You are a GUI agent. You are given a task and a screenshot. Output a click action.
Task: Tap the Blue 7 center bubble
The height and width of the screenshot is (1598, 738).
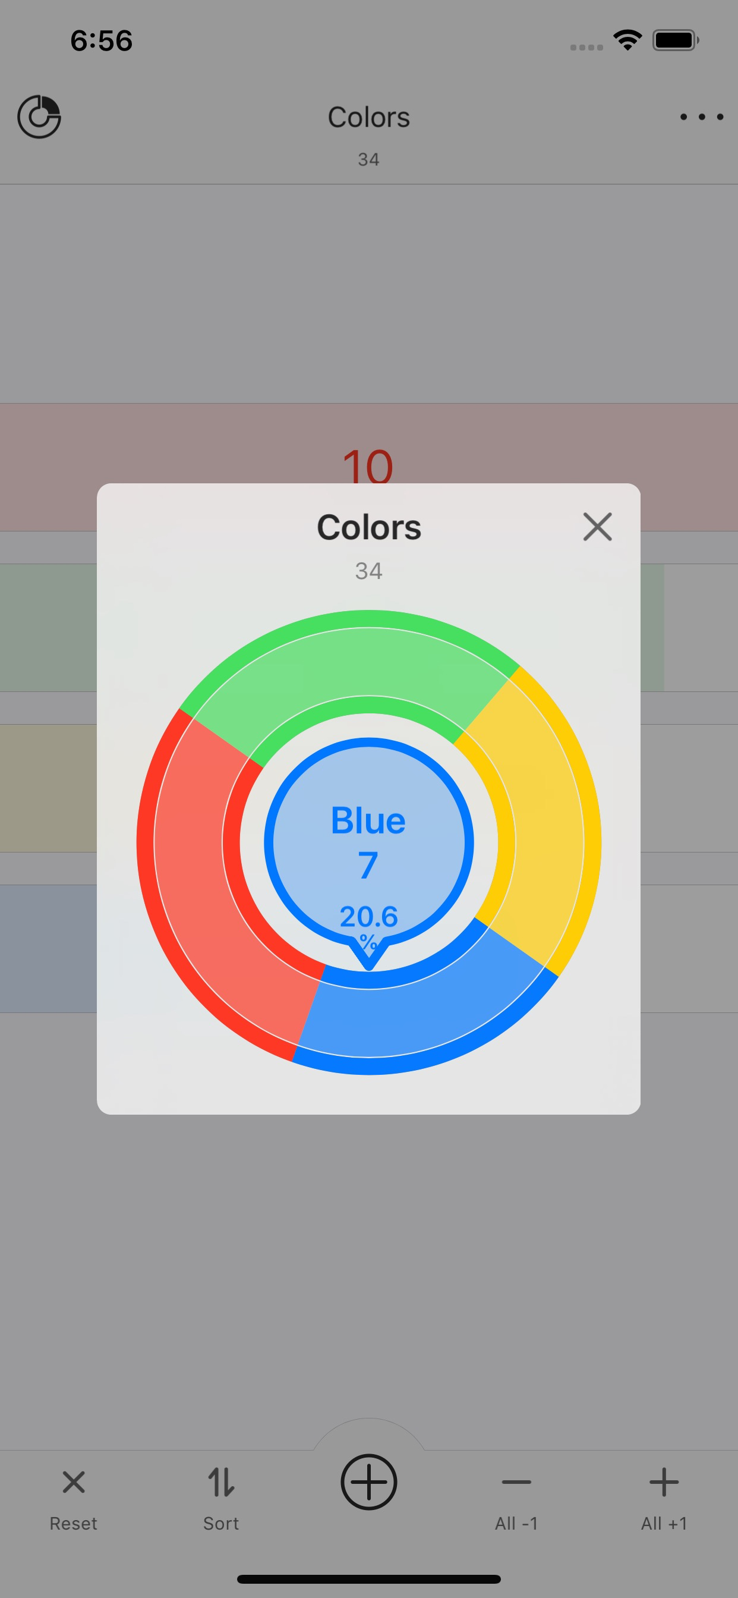point(369,842)
